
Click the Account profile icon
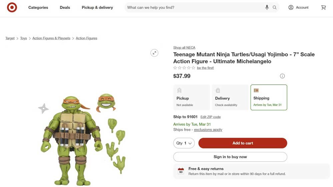tap(291, 7)
